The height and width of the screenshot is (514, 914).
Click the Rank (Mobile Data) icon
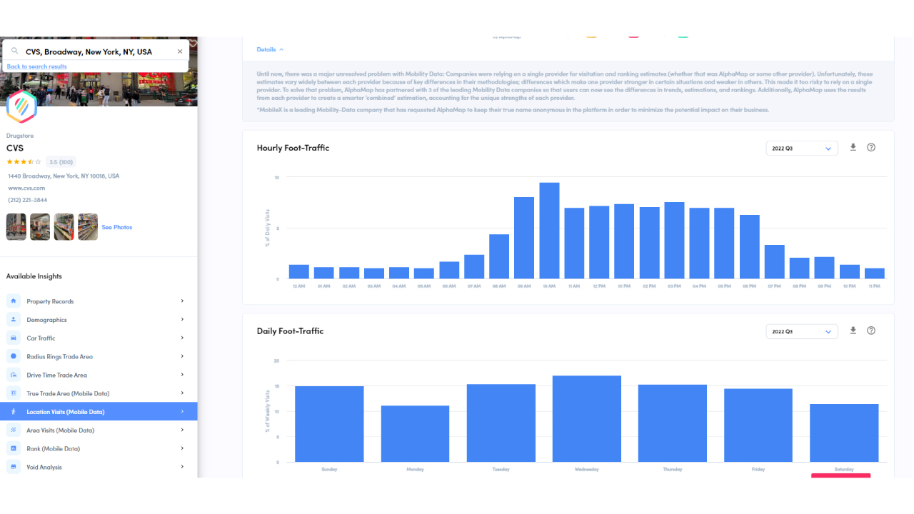(x=14, y=448)
